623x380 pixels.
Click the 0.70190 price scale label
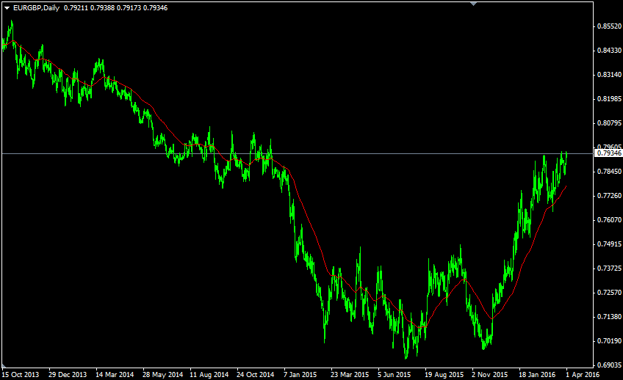point(610,340)
